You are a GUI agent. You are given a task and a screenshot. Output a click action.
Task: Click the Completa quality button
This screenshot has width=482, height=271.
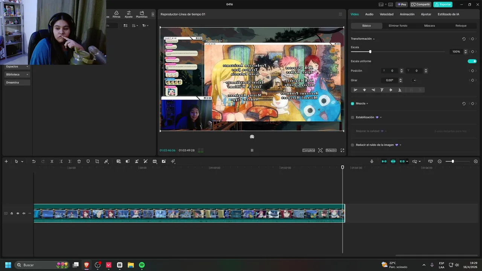(x=308, y=150)
